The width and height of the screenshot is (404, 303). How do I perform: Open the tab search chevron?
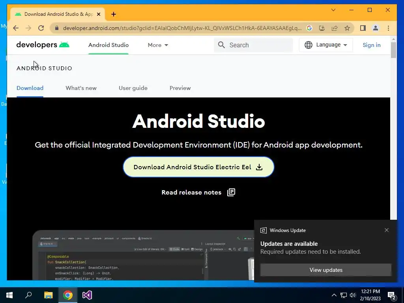333,10
